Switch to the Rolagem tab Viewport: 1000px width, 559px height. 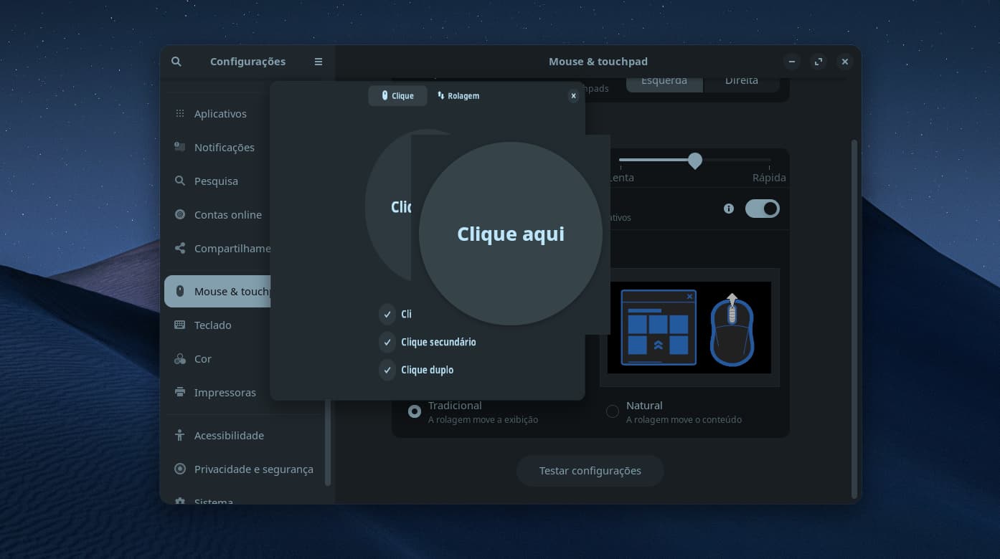point(458,96)
